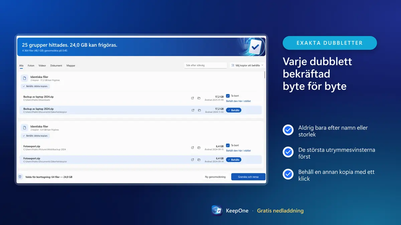Click the text 2 kopior · 17,2 GB kan frigöras
The width and height of the screenshot is (401, 225).
45,80
